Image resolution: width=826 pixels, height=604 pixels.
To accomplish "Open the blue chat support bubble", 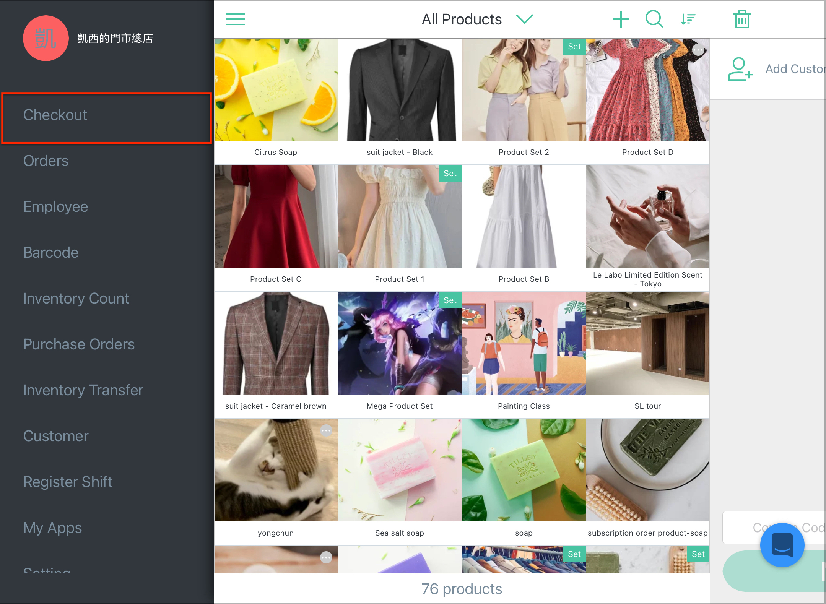I will tap(782, 545).
